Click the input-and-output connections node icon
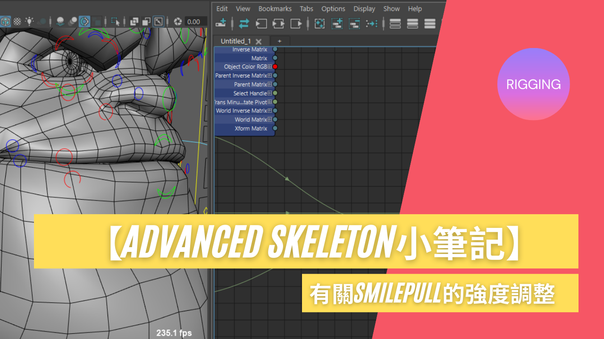The width and height of the screenshot is (604, 339). pos(279,23)
